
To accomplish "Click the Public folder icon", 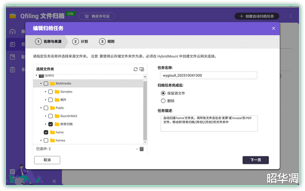I will coord(52,108).
